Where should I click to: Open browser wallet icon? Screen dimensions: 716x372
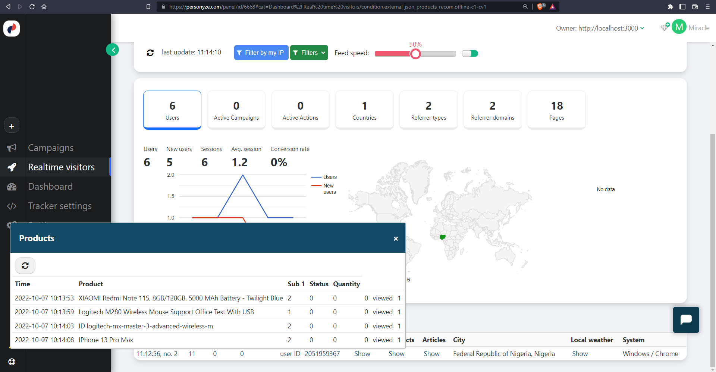tap(695, 7)
